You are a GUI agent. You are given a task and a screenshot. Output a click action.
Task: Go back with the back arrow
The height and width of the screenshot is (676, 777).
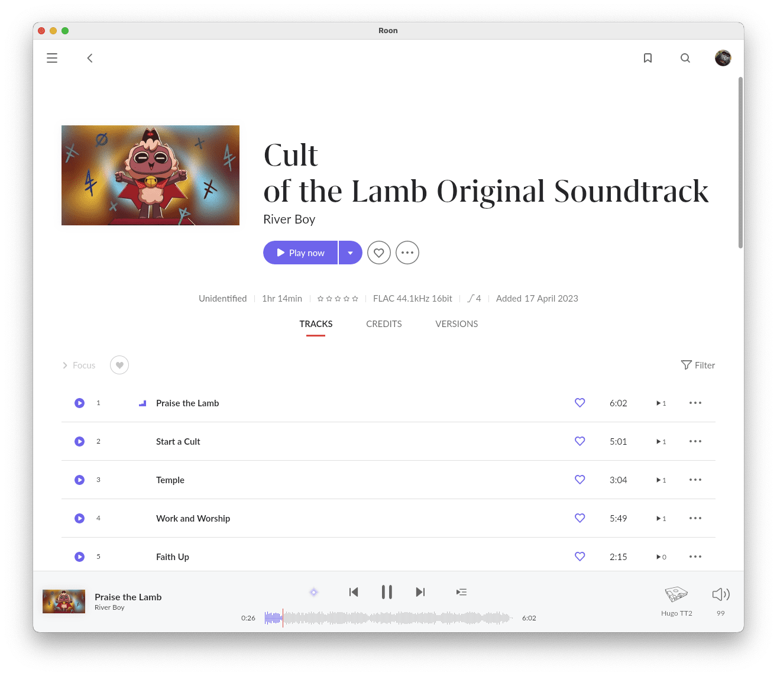pyautogui.click(x=90, y=58)
